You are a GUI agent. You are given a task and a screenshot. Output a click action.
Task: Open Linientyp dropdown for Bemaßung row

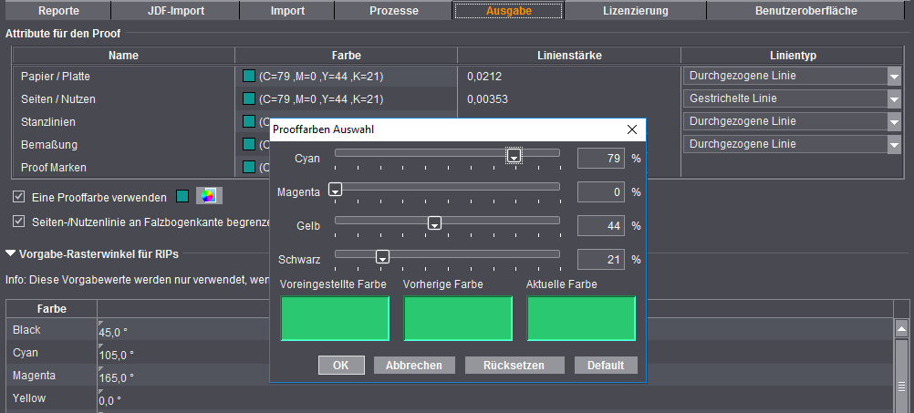(894, 144)
